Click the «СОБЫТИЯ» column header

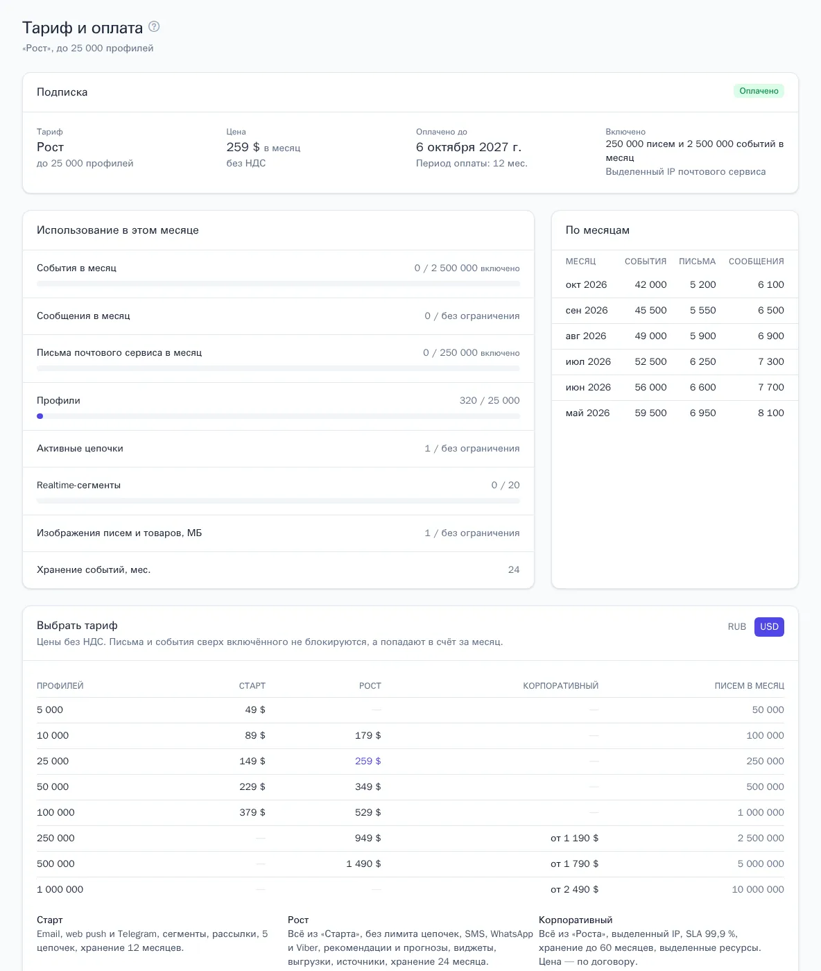tap(646, 261)
